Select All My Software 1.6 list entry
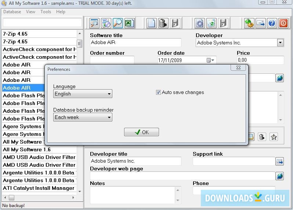Image resolution: width=293 pixels, height=210 pixels. (39, 149)
